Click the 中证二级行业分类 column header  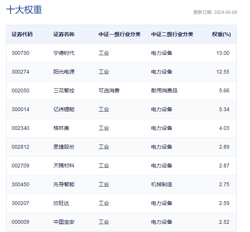(x=172, y=34)
